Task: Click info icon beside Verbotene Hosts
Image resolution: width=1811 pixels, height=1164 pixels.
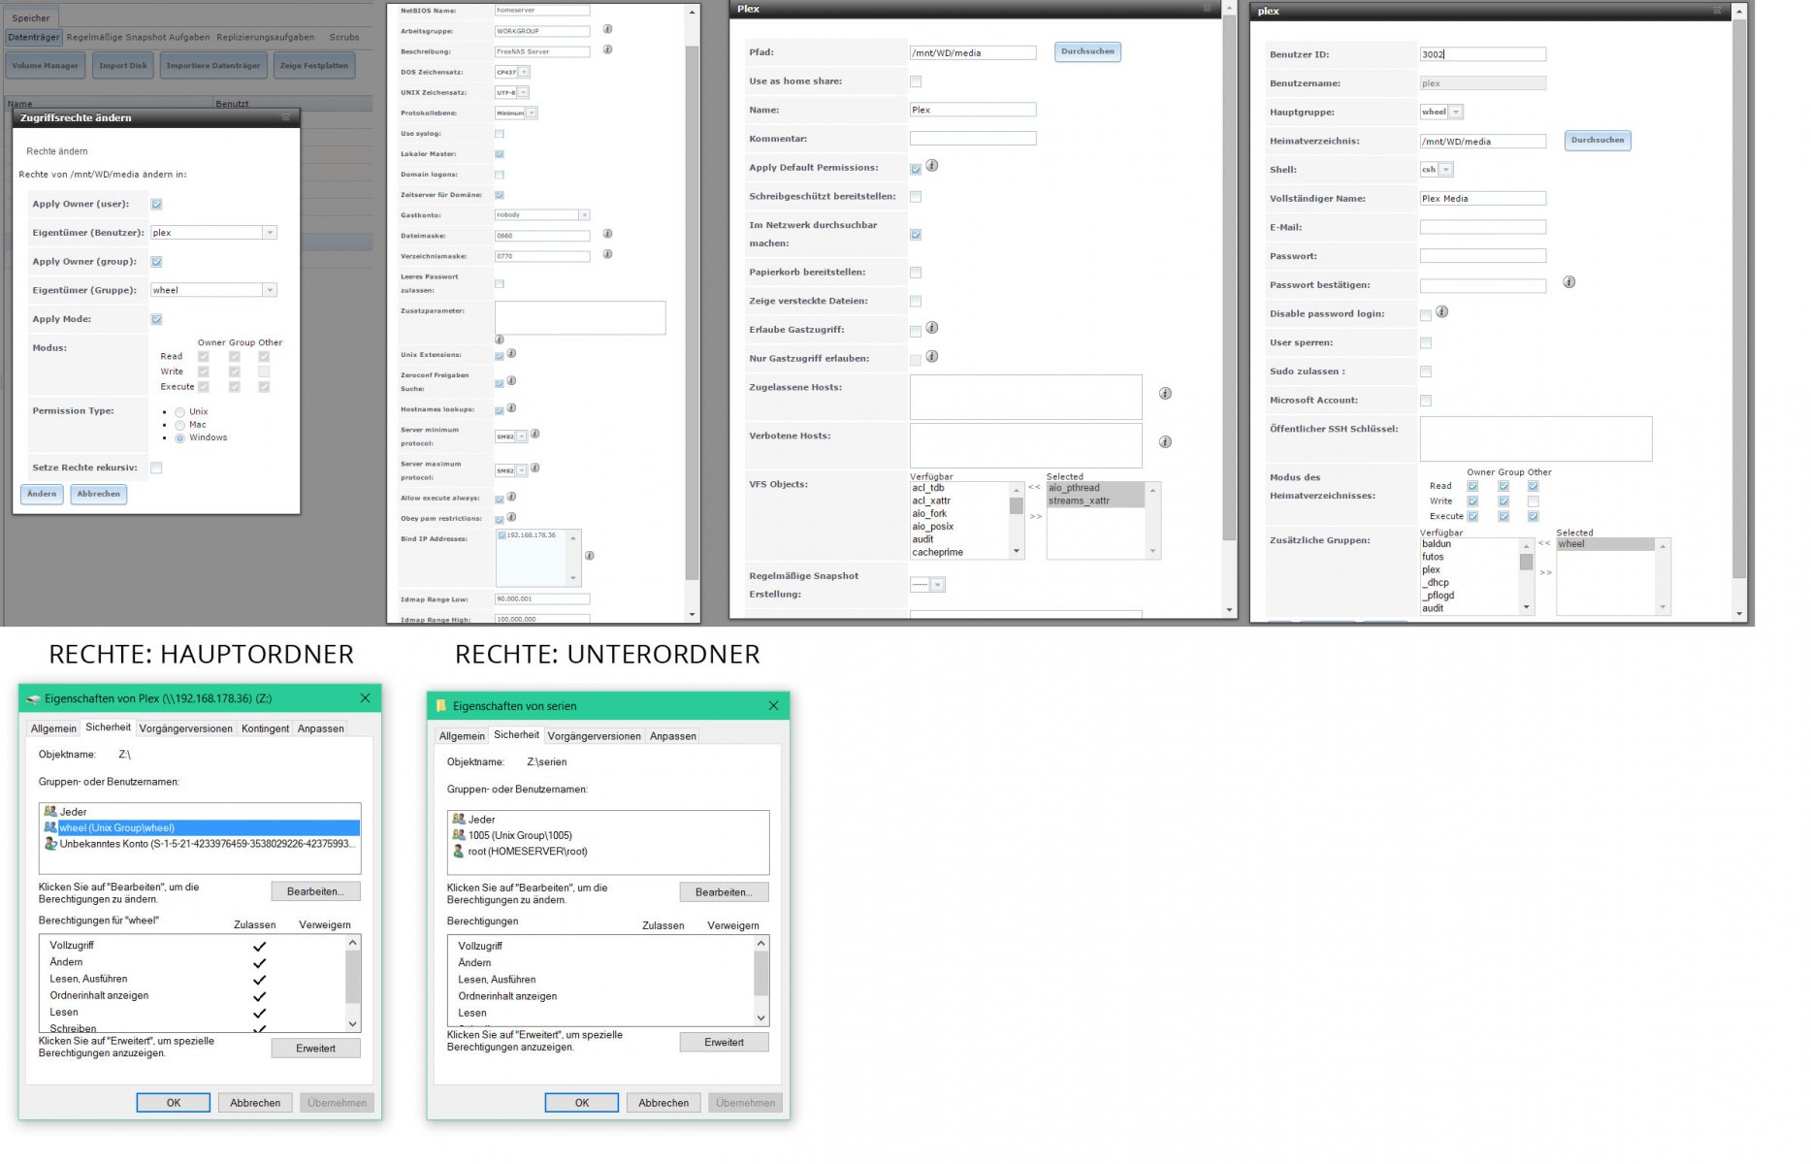Action: coord(1165,442)
